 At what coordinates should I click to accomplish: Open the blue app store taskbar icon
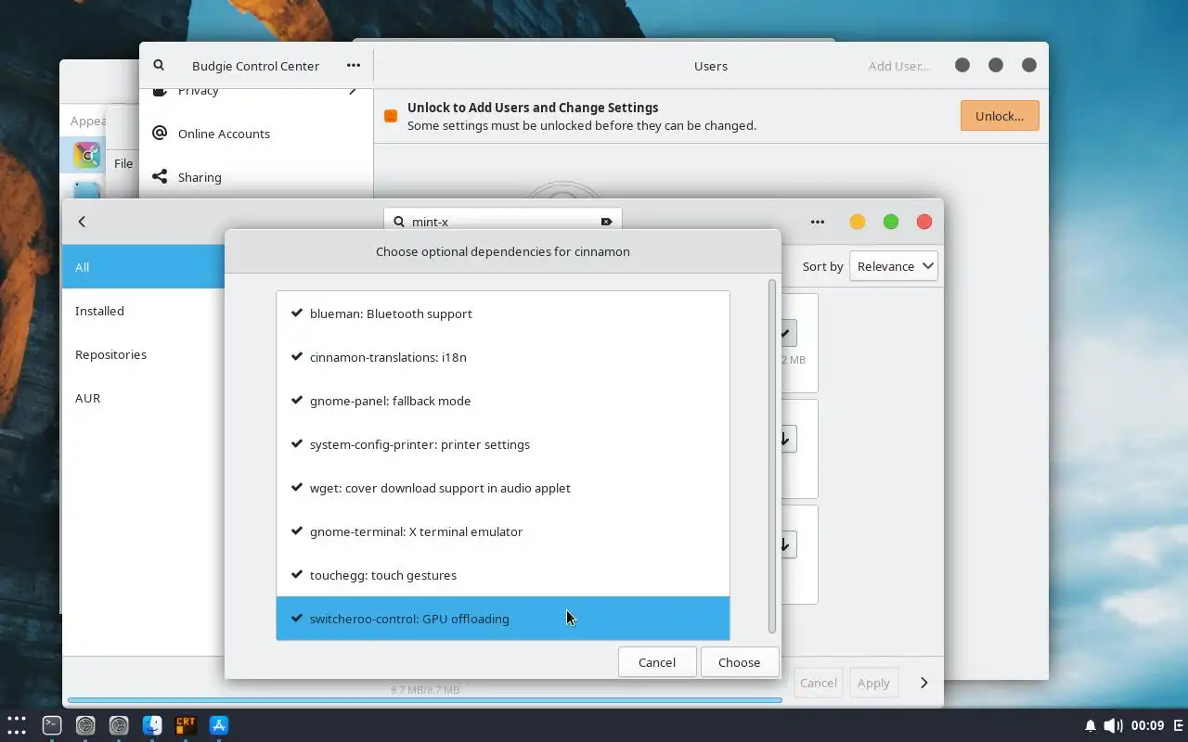[x=219, y=725]
